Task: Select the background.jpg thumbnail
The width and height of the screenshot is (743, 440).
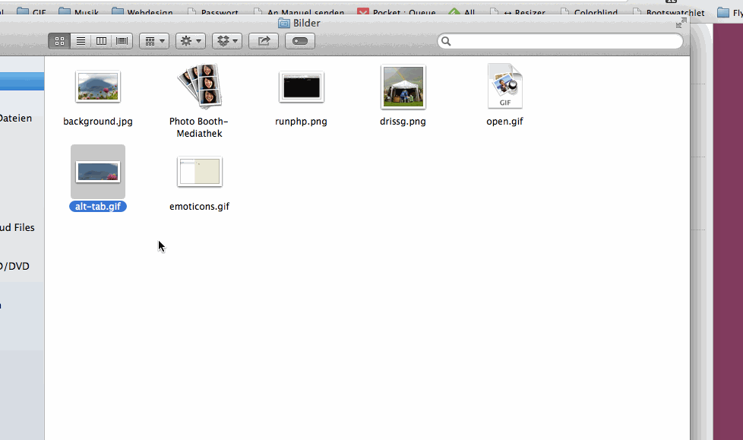Action: pos(97,86)
